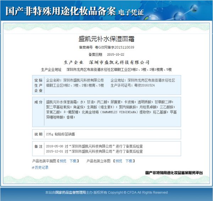Click the 实际生产企业 section label
This screenshot has height=201, width=213.
(x=38, y=85)
